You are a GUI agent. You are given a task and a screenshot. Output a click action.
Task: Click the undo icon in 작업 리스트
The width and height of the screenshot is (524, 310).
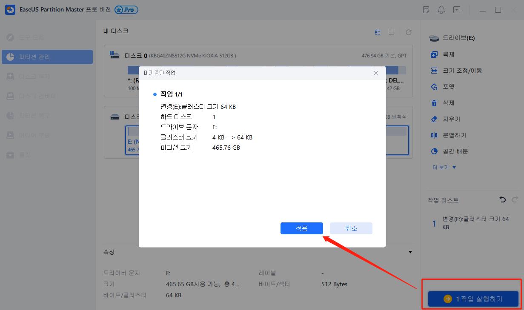(x=502, y=199)
